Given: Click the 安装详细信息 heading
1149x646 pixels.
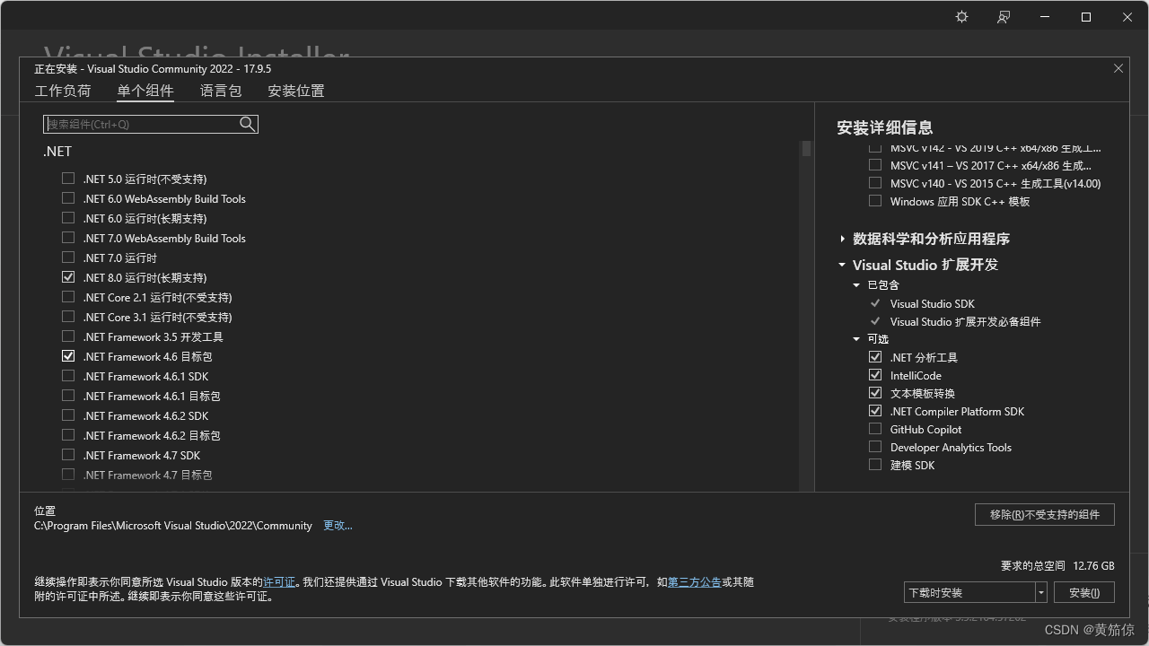Looking at the screenshot, I should coord(884,127).
